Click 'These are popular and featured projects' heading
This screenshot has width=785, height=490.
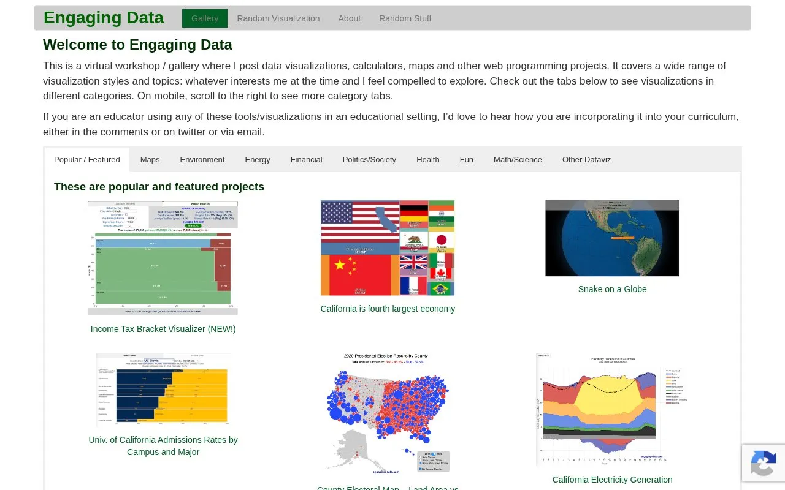pyautogui.click(x=159, y=187)
